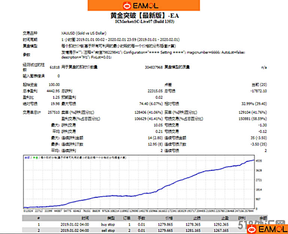Click the price cell 1279.665

[x=165, y=231]
